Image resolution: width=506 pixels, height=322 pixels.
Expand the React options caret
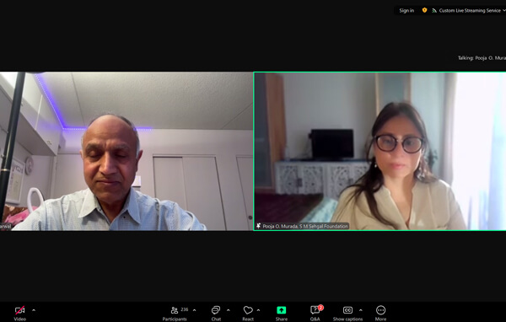[259, 310]
